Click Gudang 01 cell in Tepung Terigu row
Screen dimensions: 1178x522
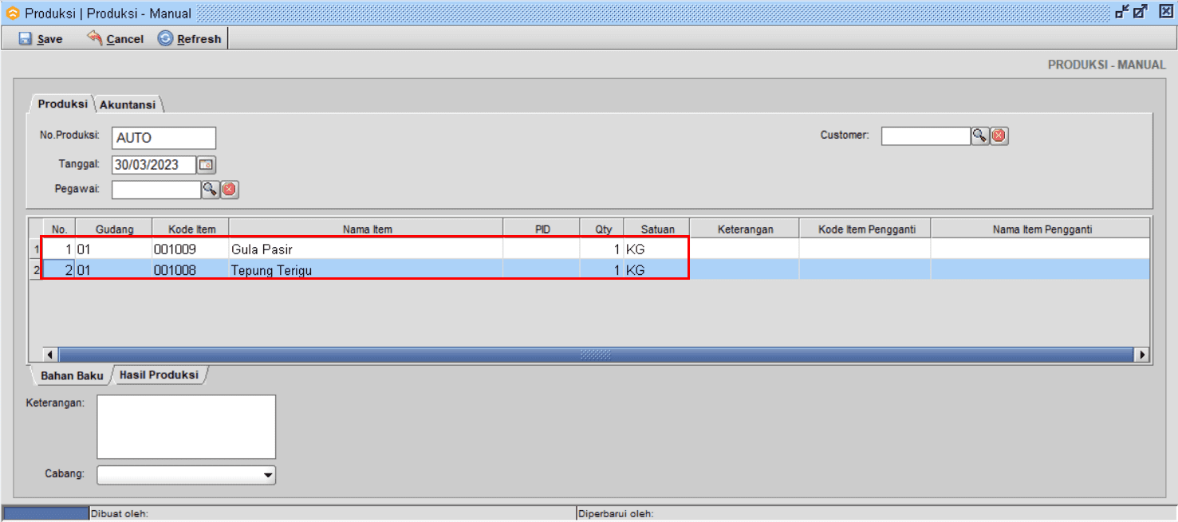[x=114, y=270]
